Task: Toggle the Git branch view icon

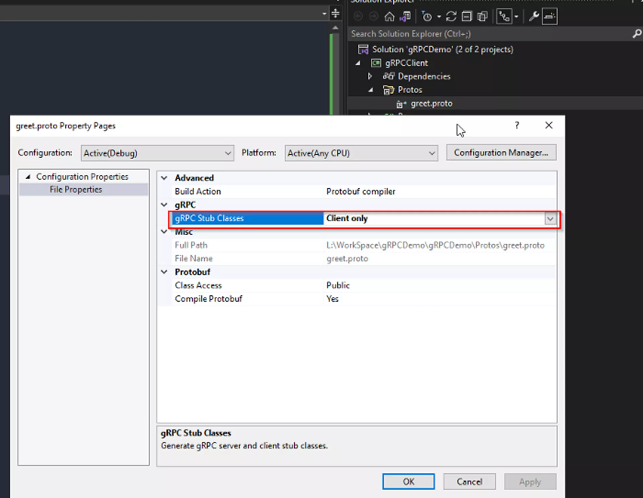Action: [x=504, y=16]
